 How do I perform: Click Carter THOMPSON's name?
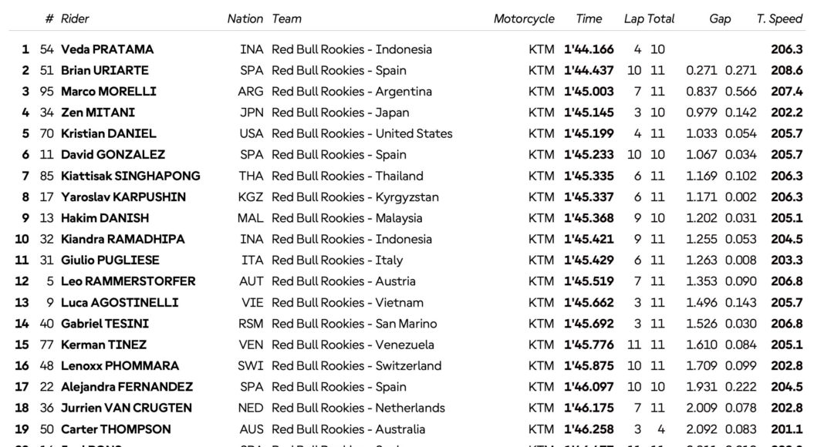tap(116, 429)
